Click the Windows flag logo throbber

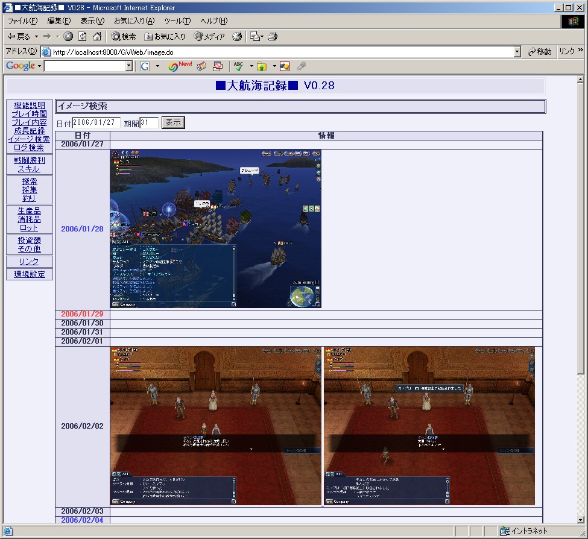pos(573,21)
